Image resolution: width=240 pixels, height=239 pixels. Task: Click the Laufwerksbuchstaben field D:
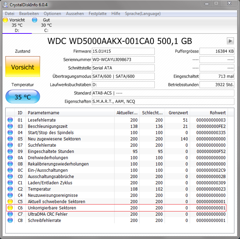pyautogui.click(x=123, y=85)
